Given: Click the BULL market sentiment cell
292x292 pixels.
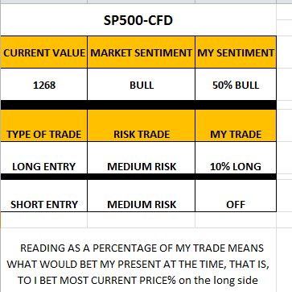Looking at the screenshot, I should click(141, 85).
